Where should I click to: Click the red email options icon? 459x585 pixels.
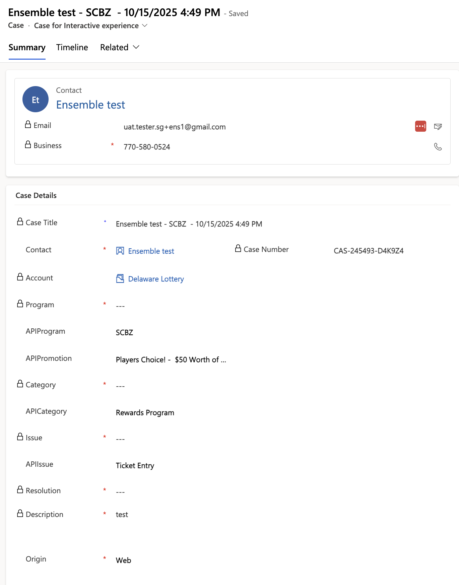420,126
